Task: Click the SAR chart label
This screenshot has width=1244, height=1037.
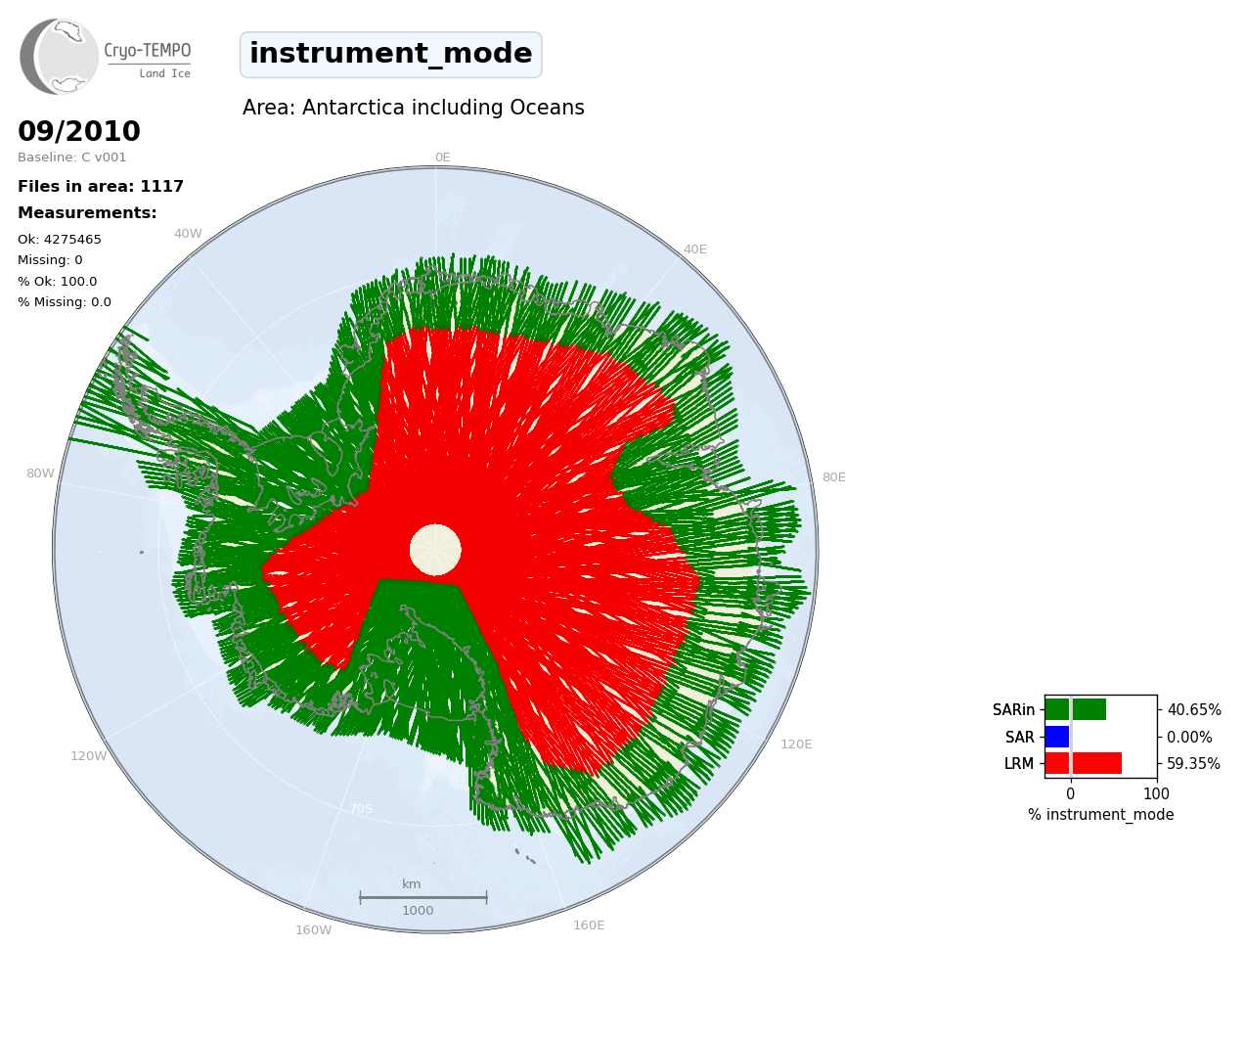Action: click(1020, 738)
